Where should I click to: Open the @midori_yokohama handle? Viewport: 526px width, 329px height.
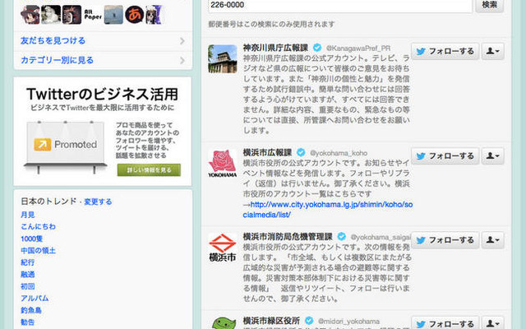pos(348,322)
